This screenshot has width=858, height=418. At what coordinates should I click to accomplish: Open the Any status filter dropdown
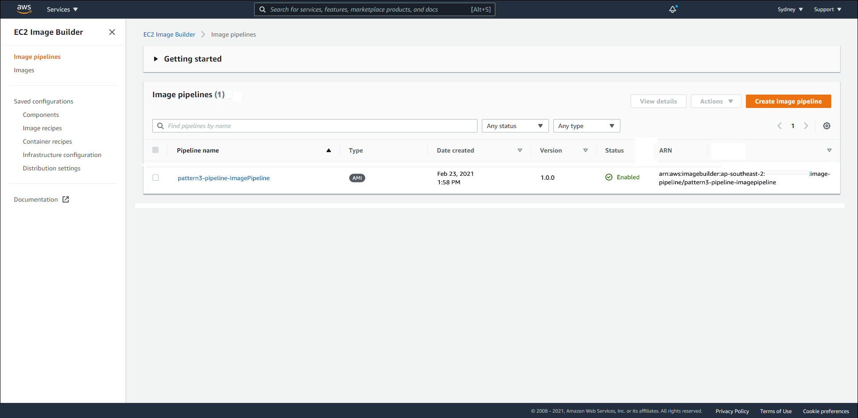click(515, 126)
